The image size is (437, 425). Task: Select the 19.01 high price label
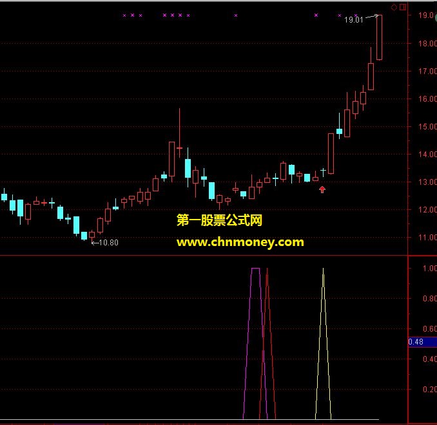[x=354, y=20]
